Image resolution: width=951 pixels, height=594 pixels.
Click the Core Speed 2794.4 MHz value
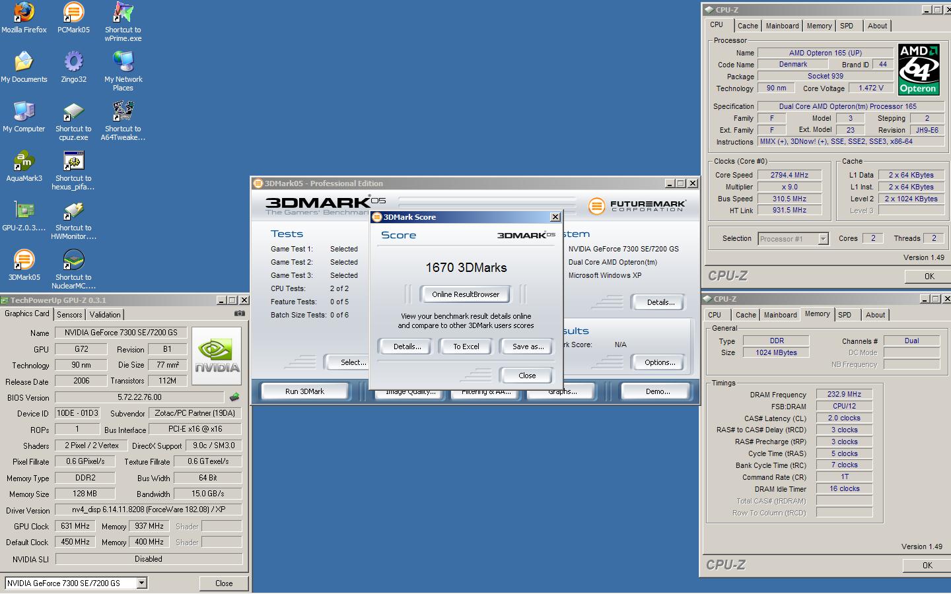coord(789,175)
